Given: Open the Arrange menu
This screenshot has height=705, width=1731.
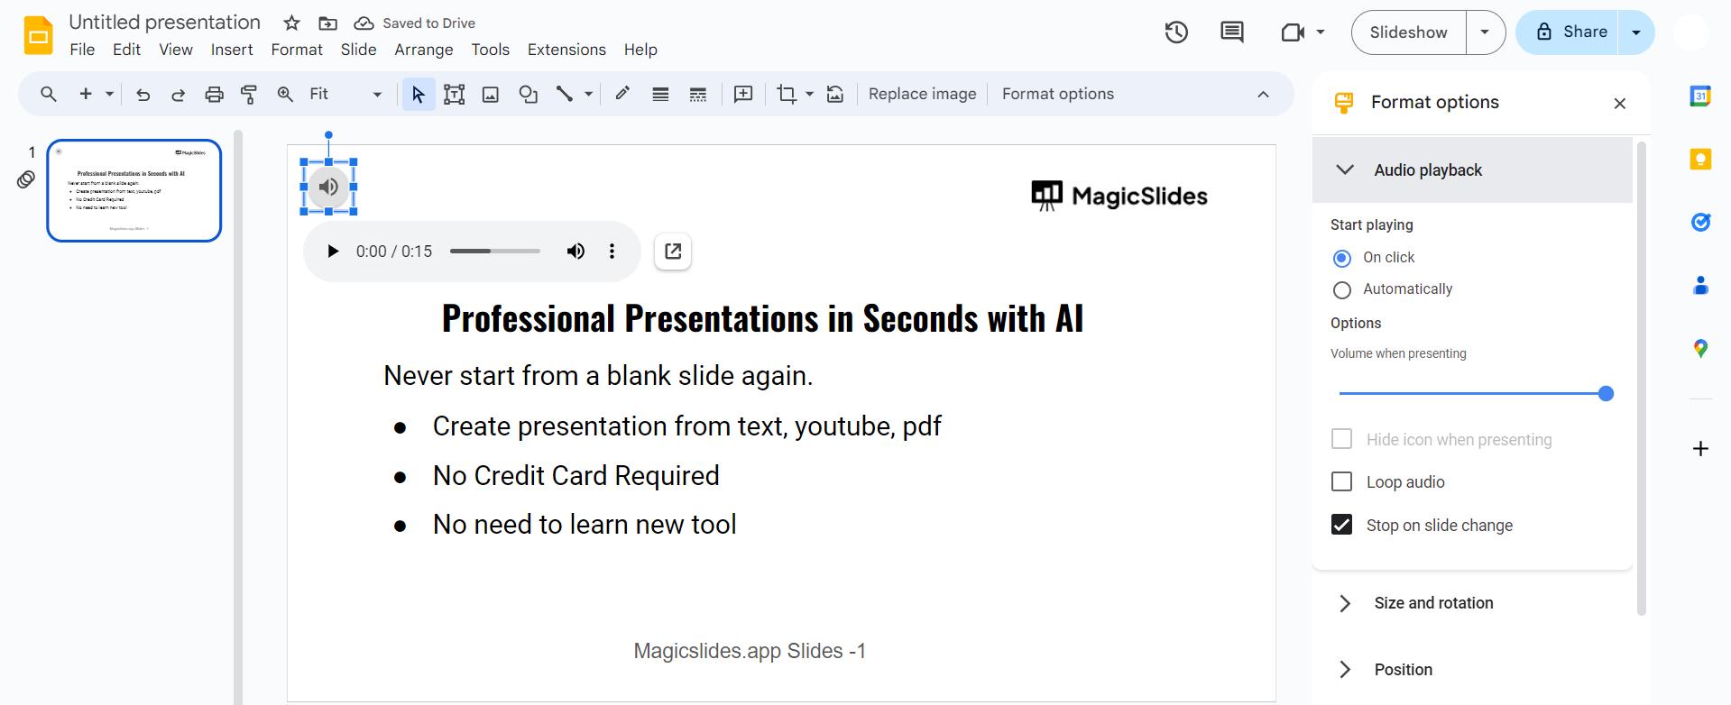Looking at the screenshot, I should point(424,50).
